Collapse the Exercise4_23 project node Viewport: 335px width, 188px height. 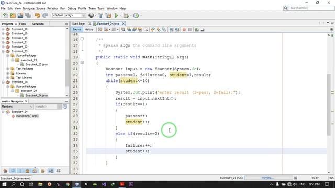(x=3, y=51)
